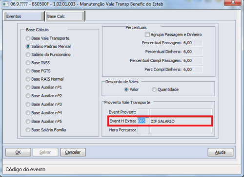Viewport: 244px width, 177px height.
Task: Switch to the Eventos tab
Action: click(24, 17)
